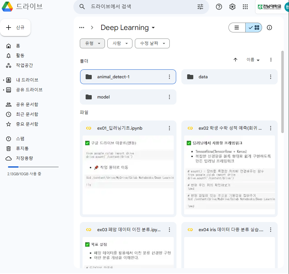Open 최근 문서함 in the sidebar
Viewport: 289px width, 274px height.
(x=27, y=114)
